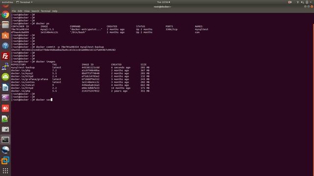Show Applications grid at dock bottom

click(5, 171)
